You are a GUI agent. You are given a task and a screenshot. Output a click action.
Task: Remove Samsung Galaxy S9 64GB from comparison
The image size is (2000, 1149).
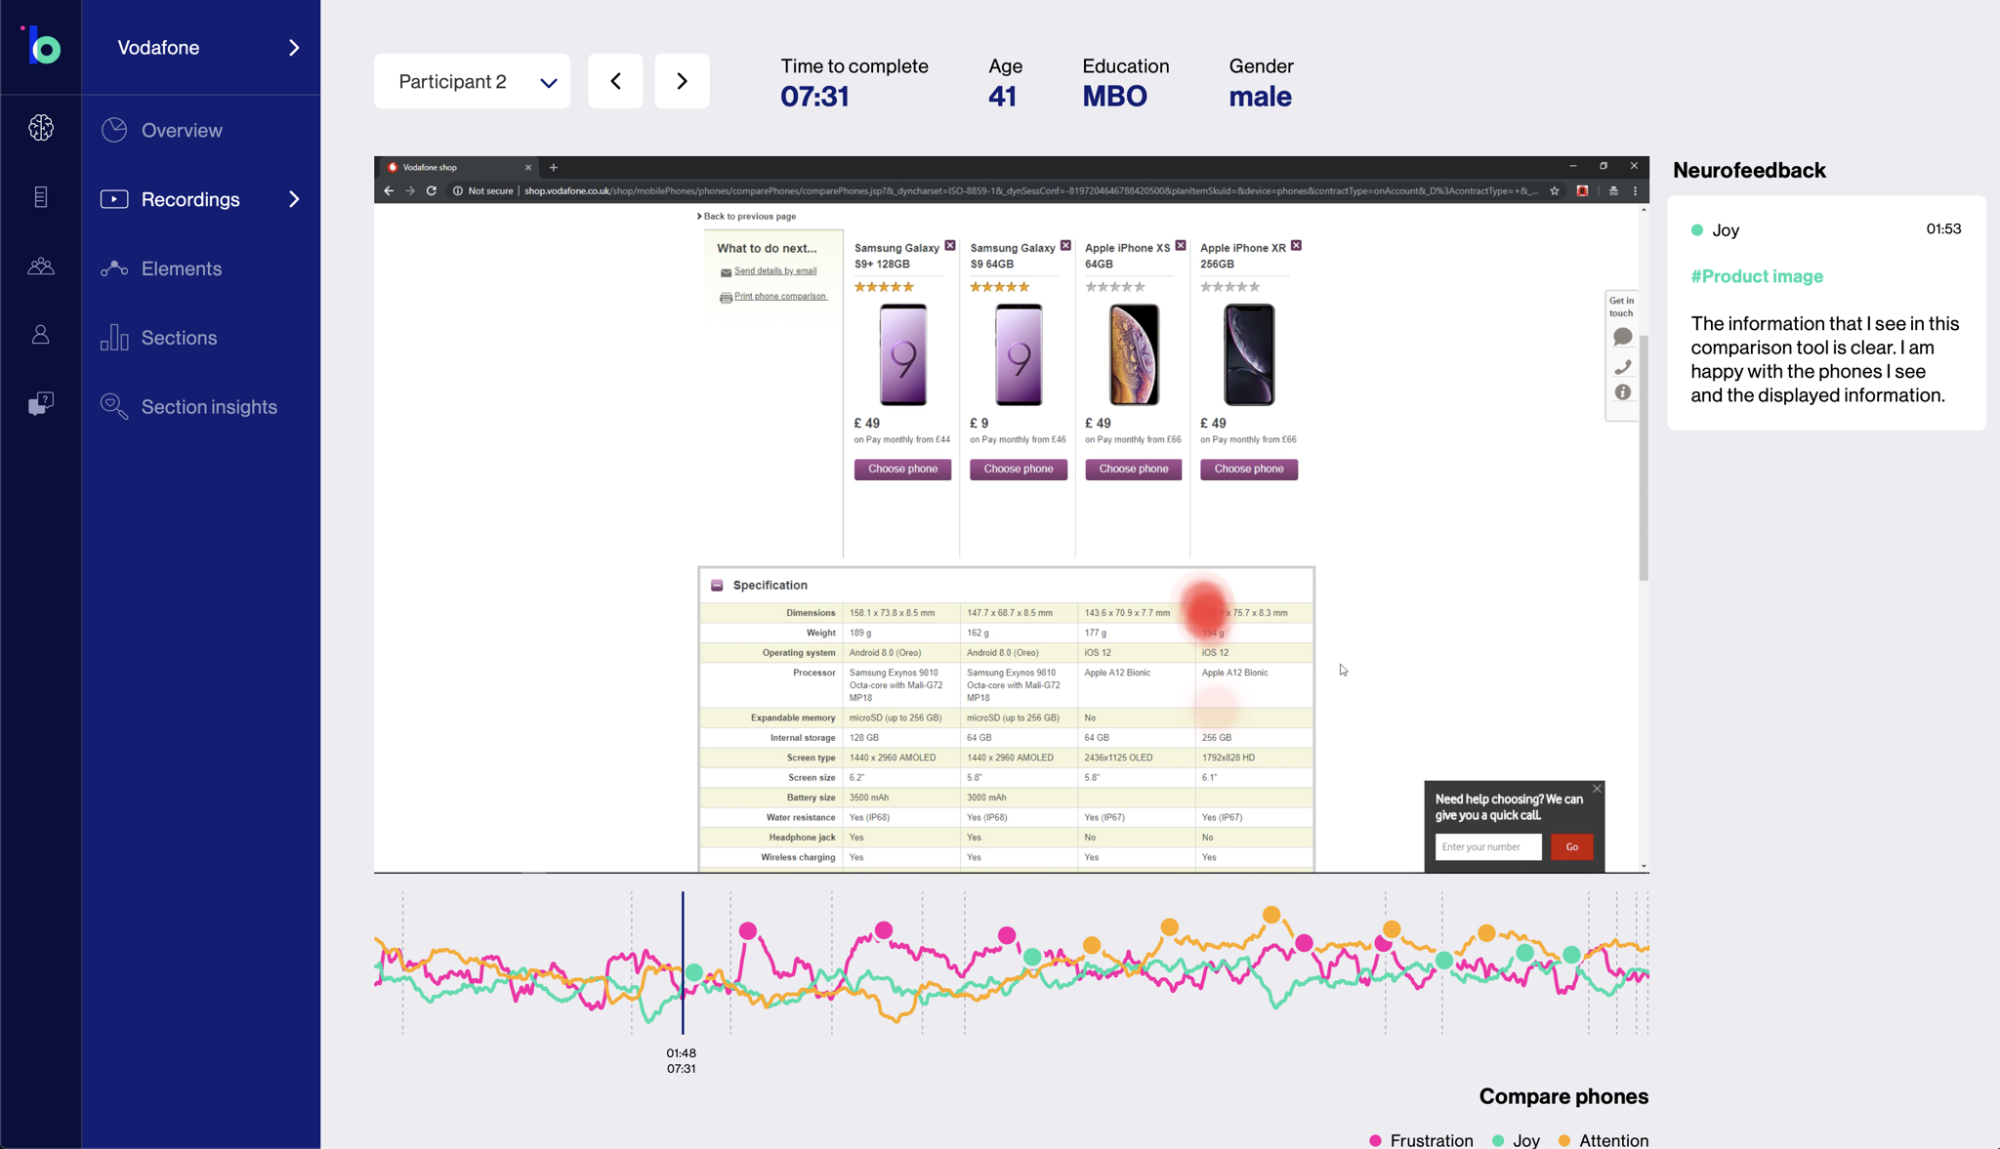tap(1065, 246)
